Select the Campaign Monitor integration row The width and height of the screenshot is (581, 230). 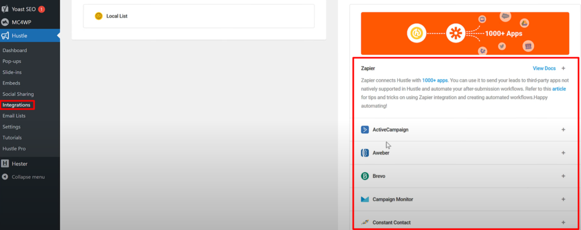click(465, 199)
